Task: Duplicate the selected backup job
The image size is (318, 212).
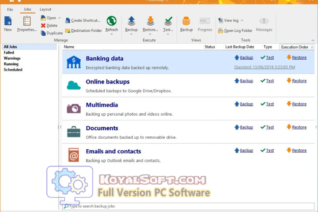Action: [x=52, y=33]
